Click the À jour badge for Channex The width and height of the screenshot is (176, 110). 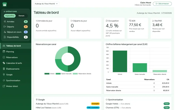pyautogui.click(x=167, y=108)
